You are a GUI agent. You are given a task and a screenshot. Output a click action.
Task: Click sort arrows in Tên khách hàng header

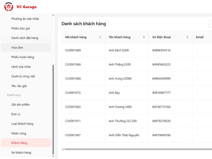[144, 37]
